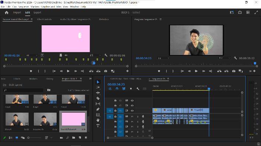
Task: Open the Sort Icons dropdown arrow
Action: click(51, 137)
